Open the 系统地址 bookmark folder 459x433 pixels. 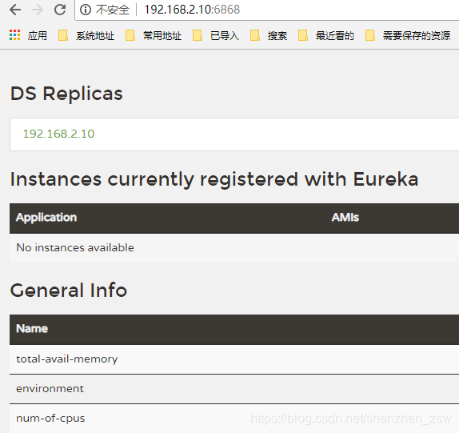click(x=86, y=35)
